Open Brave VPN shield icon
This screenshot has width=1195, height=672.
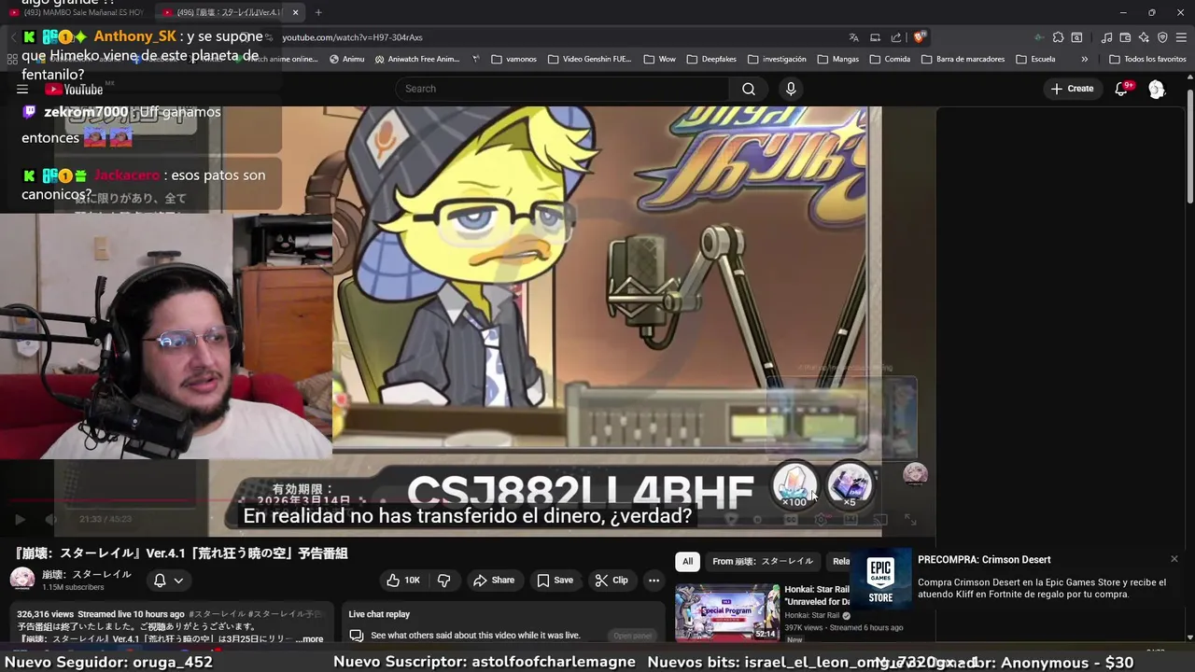pyautogui.click(x=1162, y=37)
